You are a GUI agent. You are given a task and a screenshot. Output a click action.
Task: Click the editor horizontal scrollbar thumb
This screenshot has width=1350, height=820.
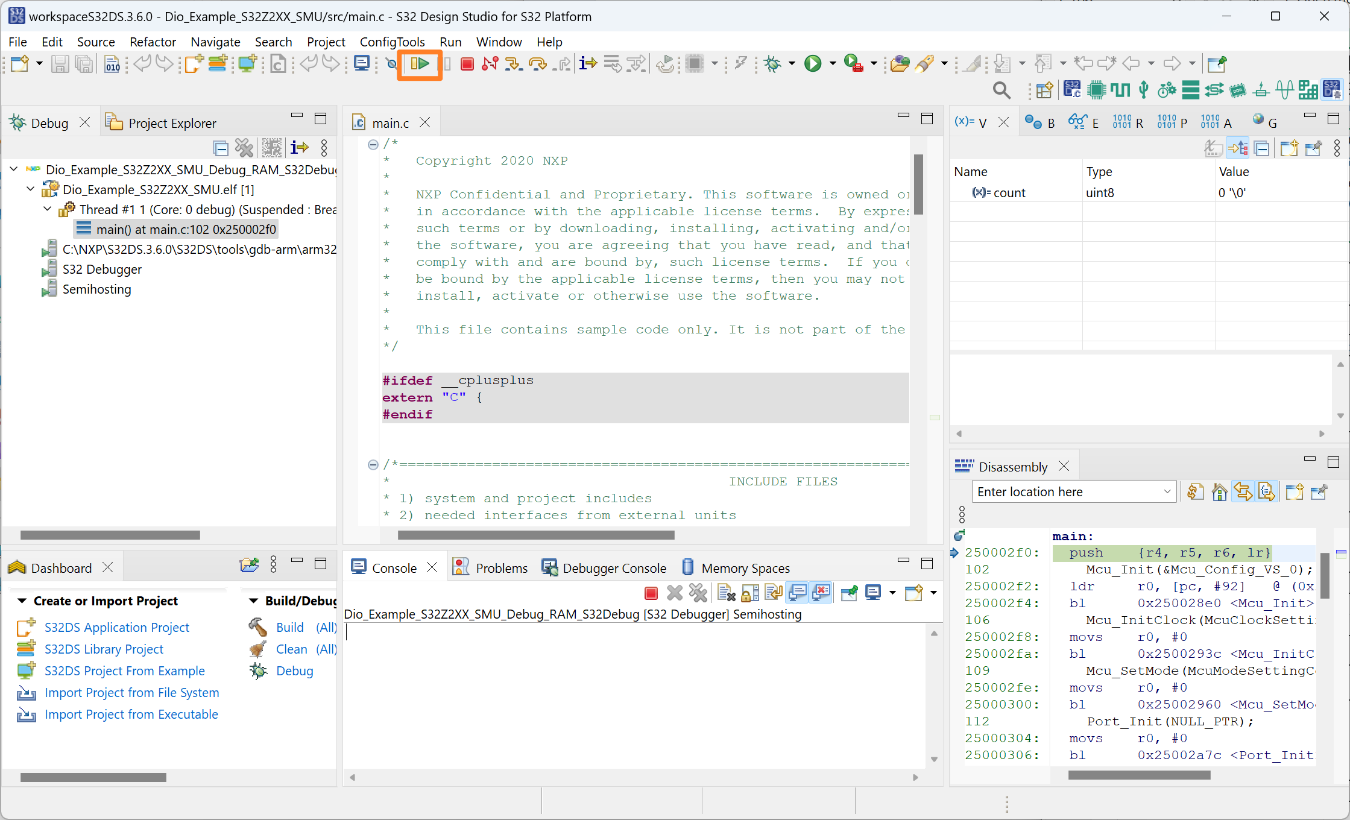(x=535, y=535)
